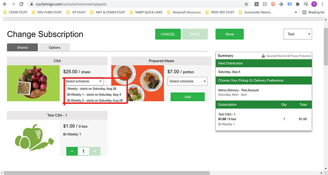
Task: Add Prepared Meals with the Add button
Action: 187,97
